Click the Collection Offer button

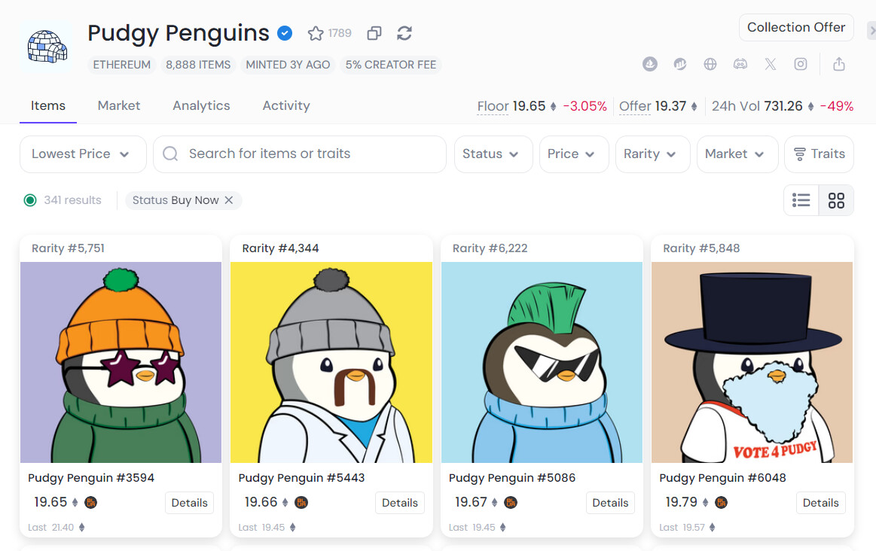point(796,27)
